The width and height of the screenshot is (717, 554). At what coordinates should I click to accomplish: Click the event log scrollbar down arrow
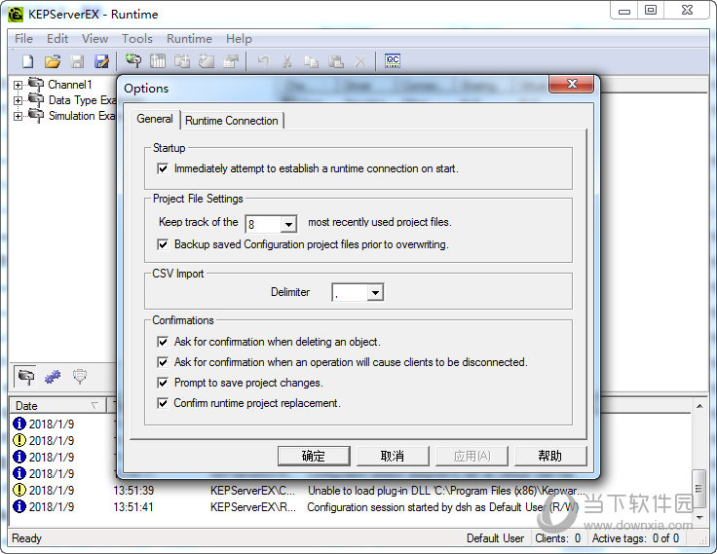point(699,517)
